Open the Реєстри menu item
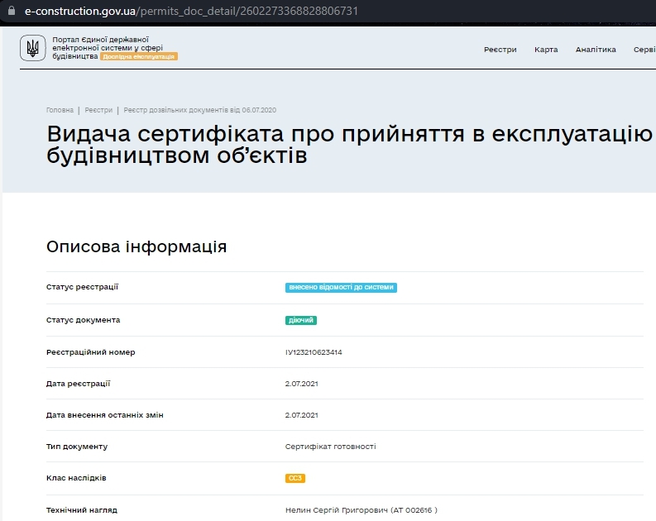Screen dimensions: 656x521 500,50
